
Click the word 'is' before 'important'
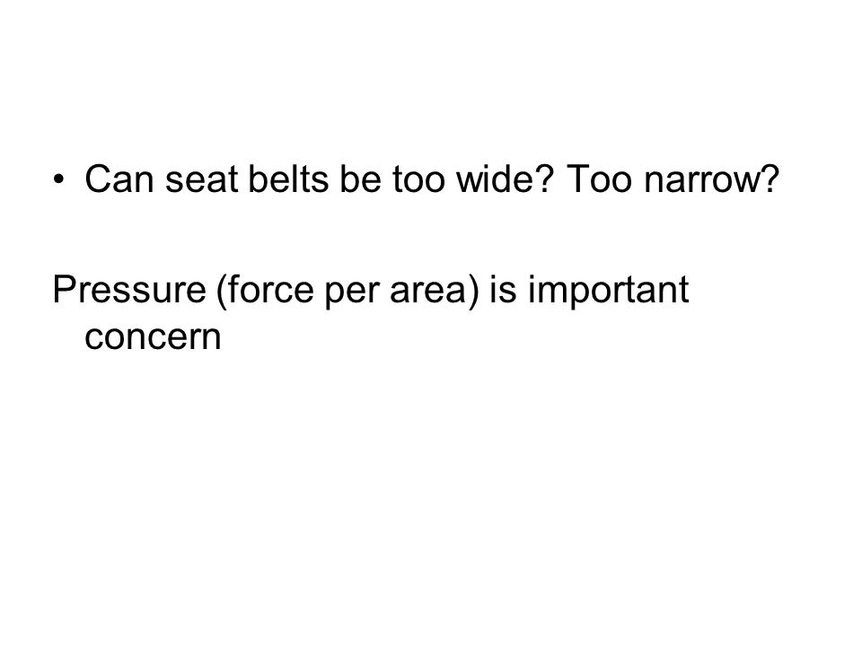[503, 289]
